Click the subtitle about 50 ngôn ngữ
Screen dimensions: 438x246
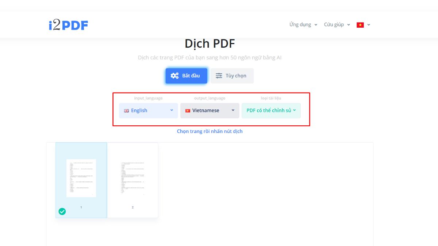point(210,58)
